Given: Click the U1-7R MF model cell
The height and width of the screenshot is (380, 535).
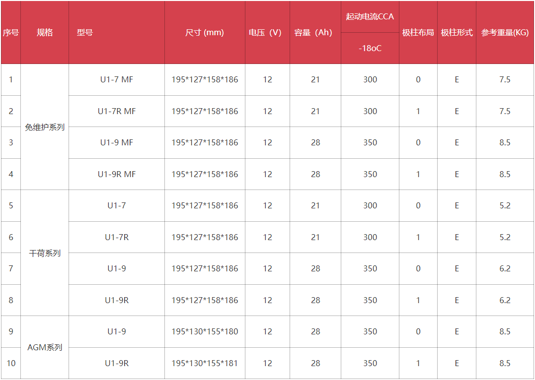Looking at the screenshot, I should pos(117,112).
